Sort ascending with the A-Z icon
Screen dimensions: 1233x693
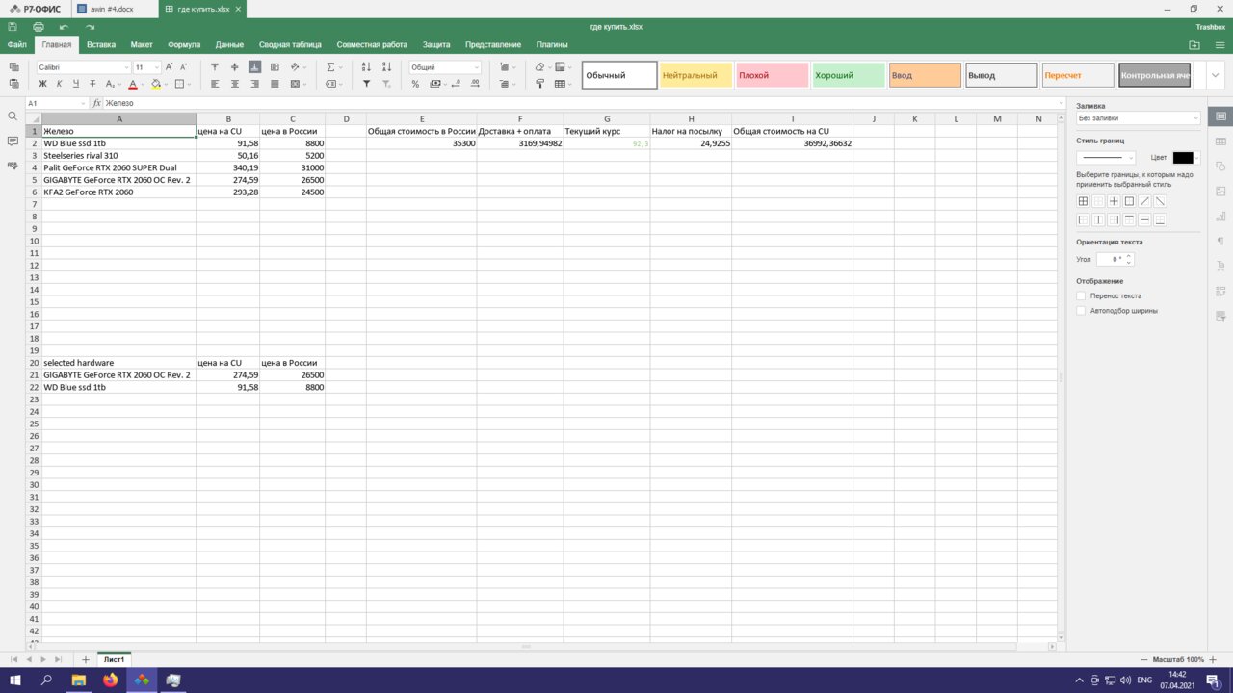coord(366,67)
